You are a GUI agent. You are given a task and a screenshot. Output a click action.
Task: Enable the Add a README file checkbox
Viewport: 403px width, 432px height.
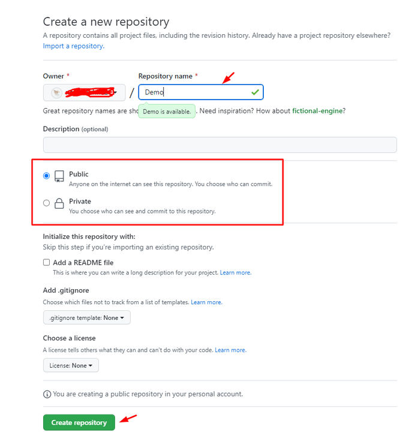(x=47, y=263)
